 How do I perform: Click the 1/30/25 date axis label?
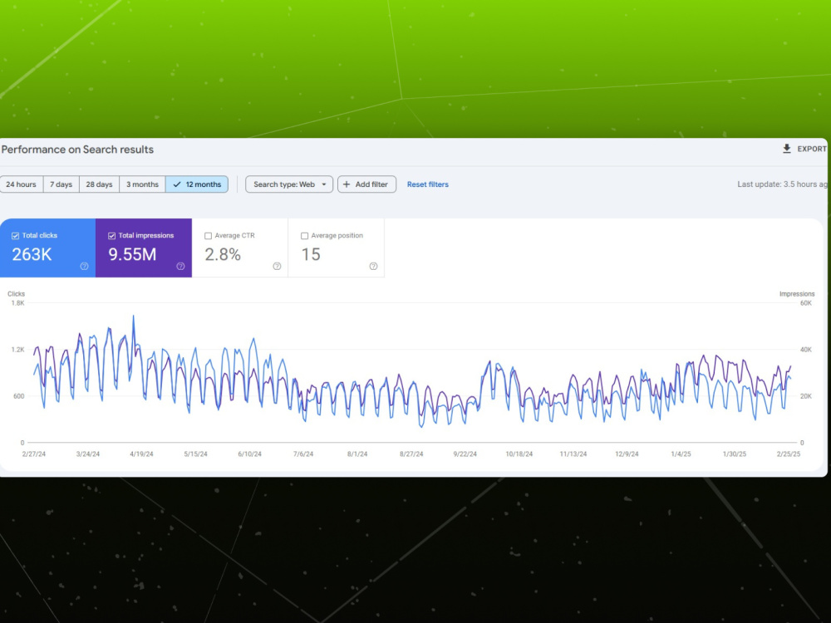[x=735, y=454]
